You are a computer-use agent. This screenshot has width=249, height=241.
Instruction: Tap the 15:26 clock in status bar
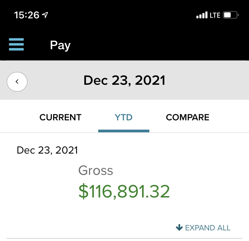pyautogui.click(x=27, y=15)
